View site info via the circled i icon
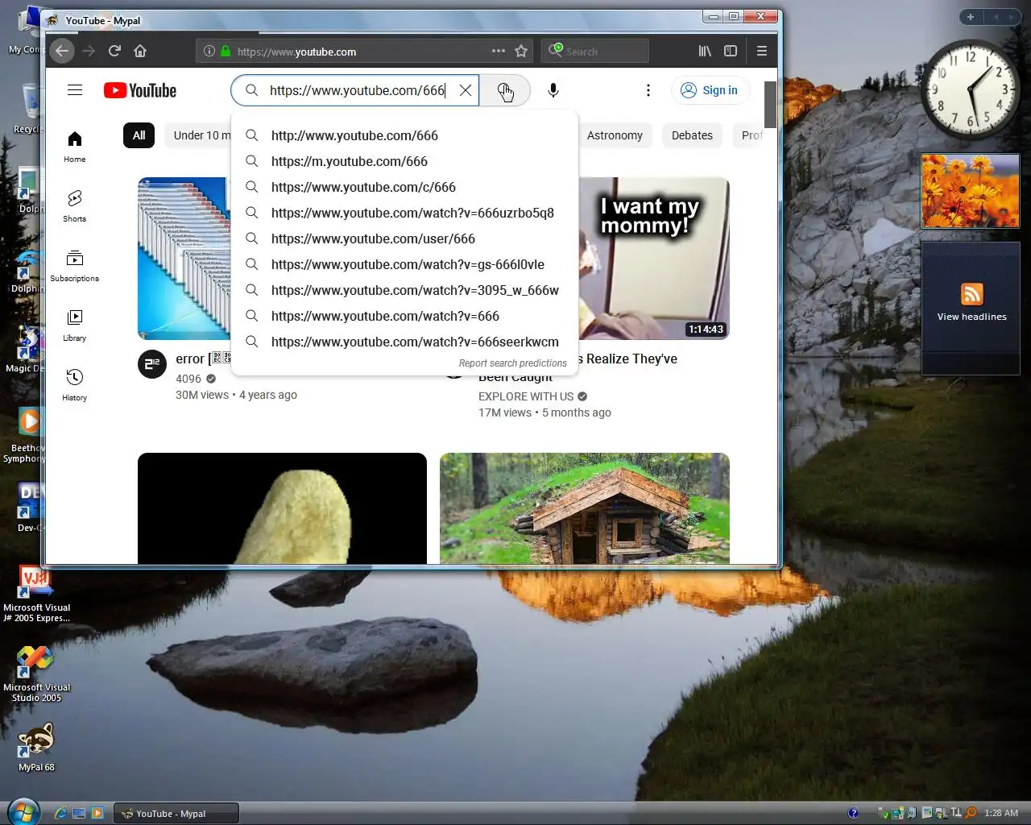Screen dimensions: 1031x825 tap(209, 51)
